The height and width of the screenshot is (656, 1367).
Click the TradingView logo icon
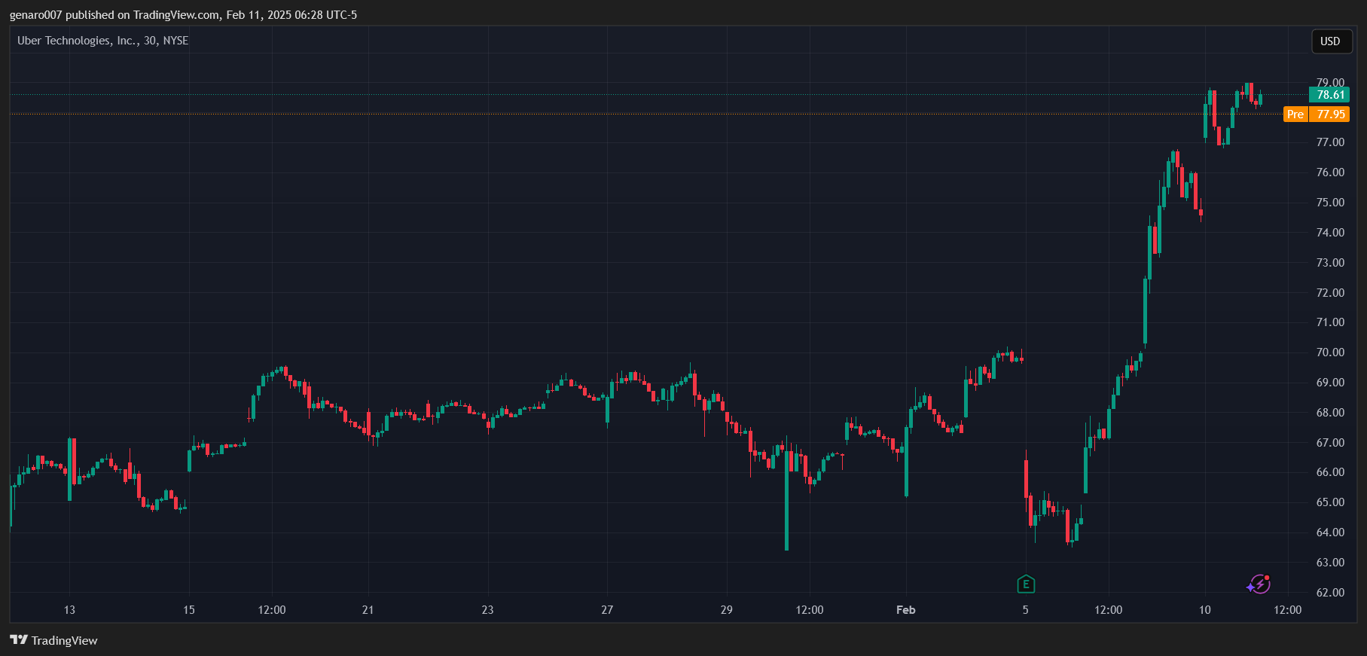(19, 640)
